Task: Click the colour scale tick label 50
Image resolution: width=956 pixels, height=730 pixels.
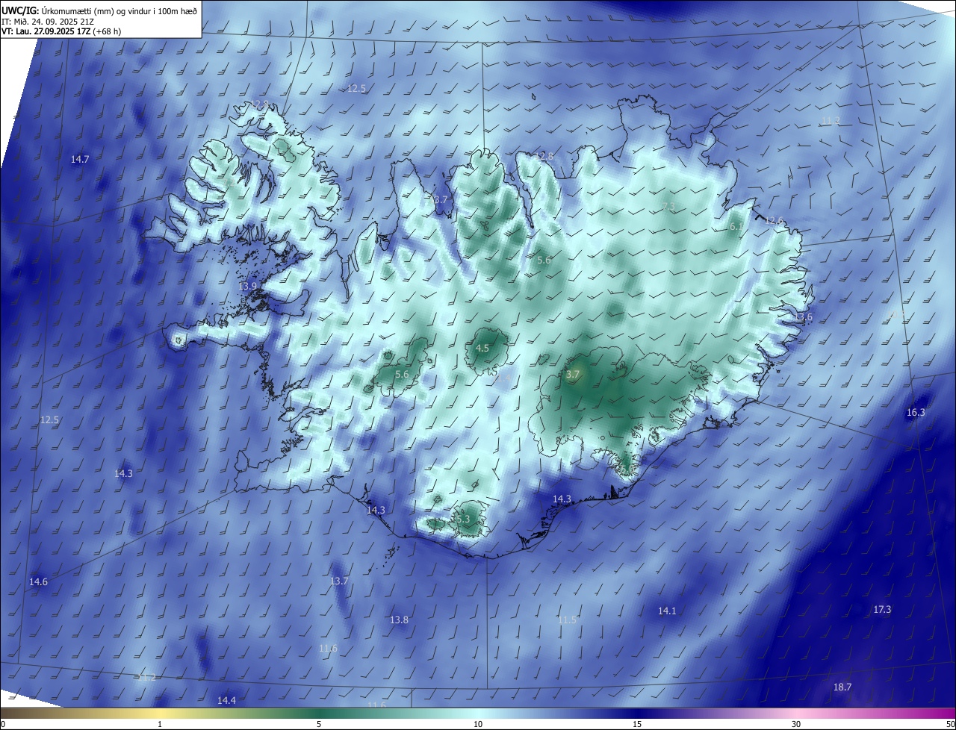Action: 951,725
